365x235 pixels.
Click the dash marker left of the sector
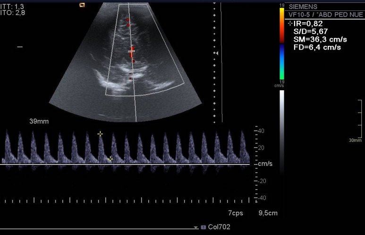pos(20,47)
